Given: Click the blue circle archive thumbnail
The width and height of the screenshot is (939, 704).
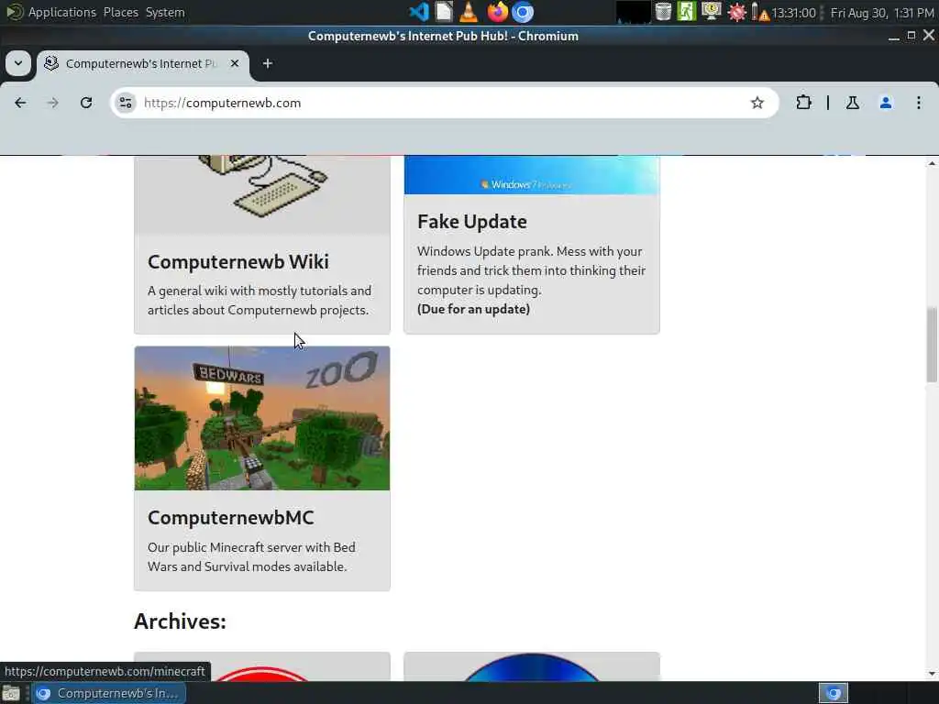Looking at the screenshot, I should pos(532,667).
